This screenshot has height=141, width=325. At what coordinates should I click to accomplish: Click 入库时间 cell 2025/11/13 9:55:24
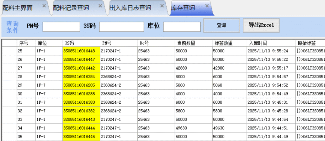click(272, 51)
